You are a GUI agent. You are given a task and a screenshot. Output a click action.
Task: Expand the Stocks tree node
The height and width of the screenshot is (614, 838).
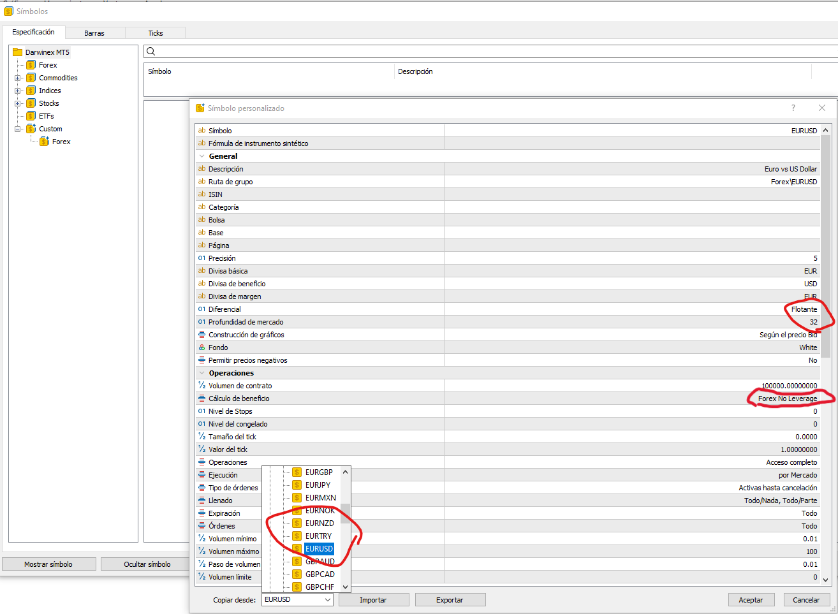point(18,103)
